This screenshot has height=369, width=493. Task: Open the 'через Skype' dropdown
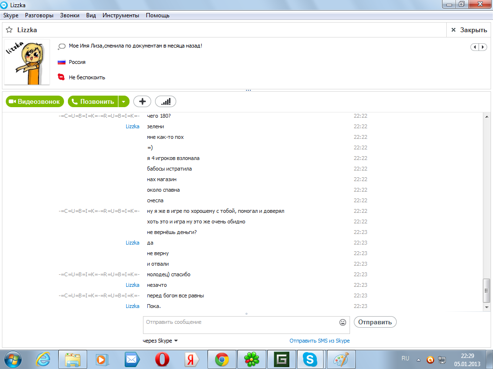161,341
